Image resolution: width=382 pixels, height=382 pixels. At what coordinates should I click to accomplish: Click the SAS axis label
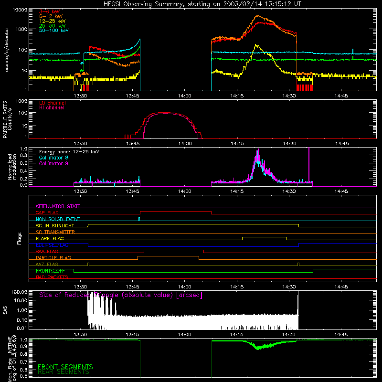pos(5,310)
